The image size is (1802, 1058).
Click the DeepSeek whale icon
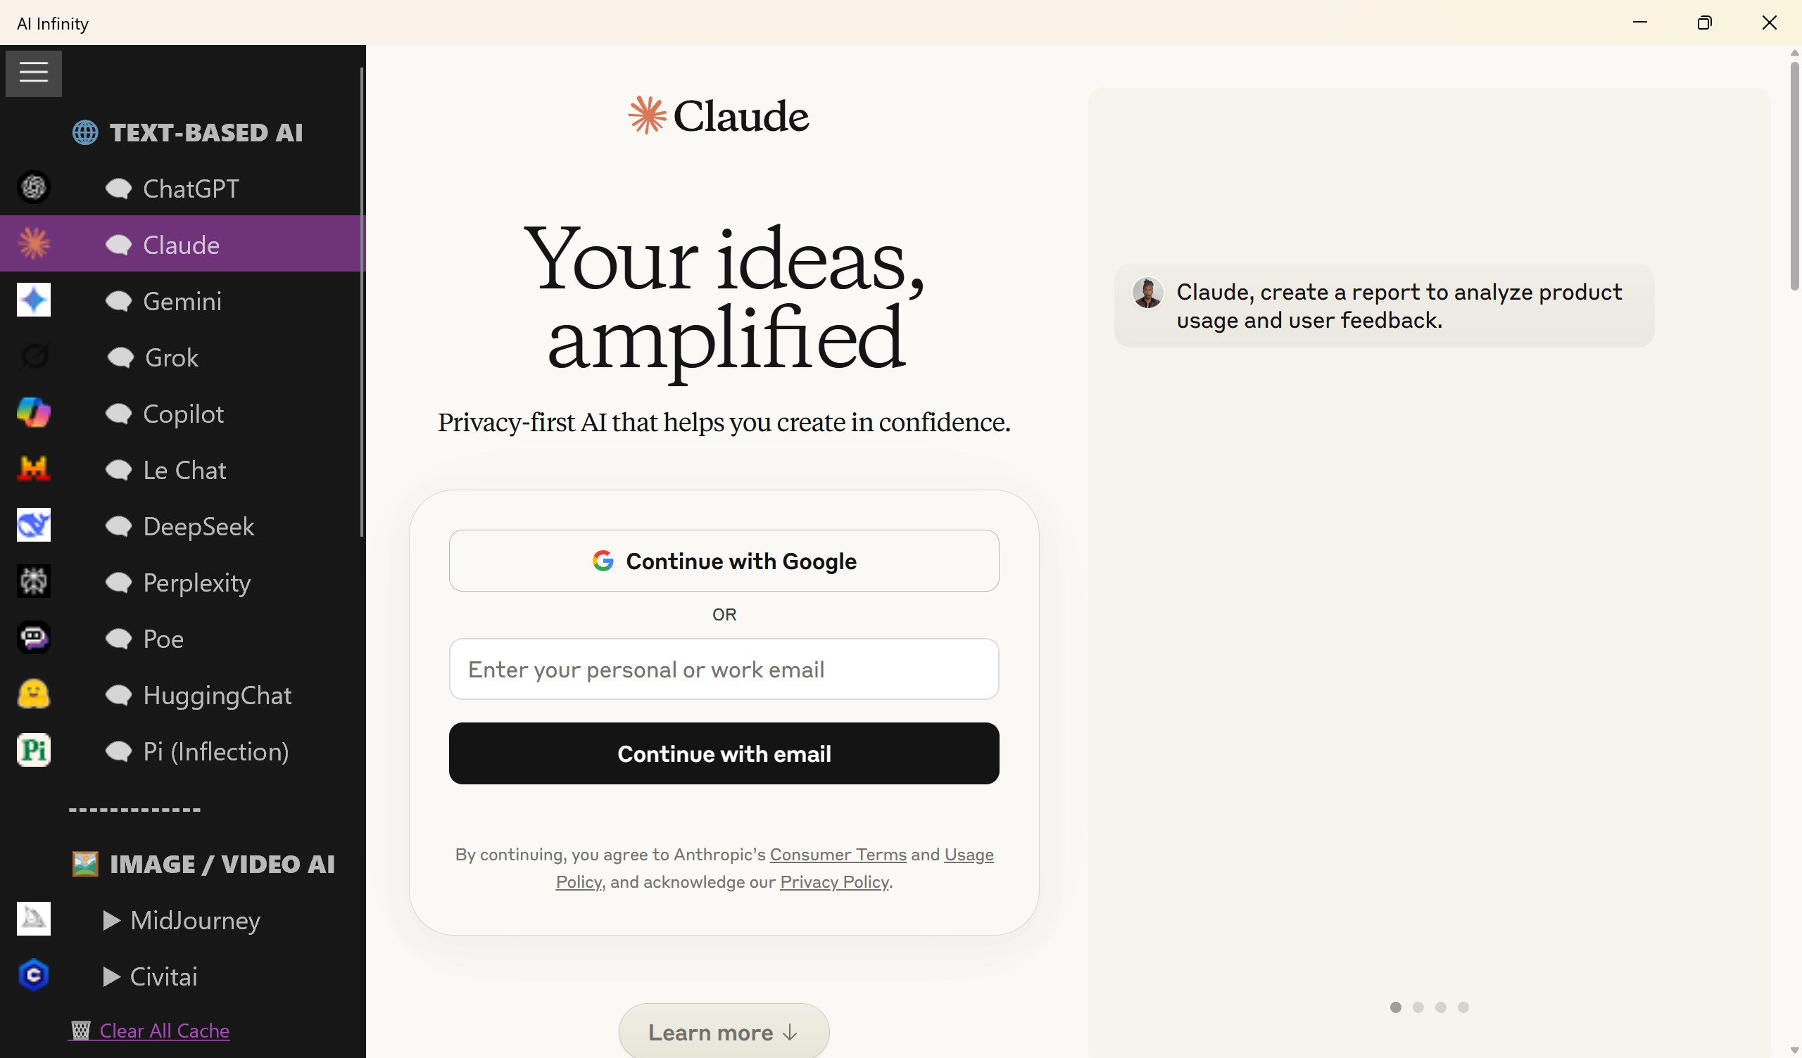tap(34, 525)
